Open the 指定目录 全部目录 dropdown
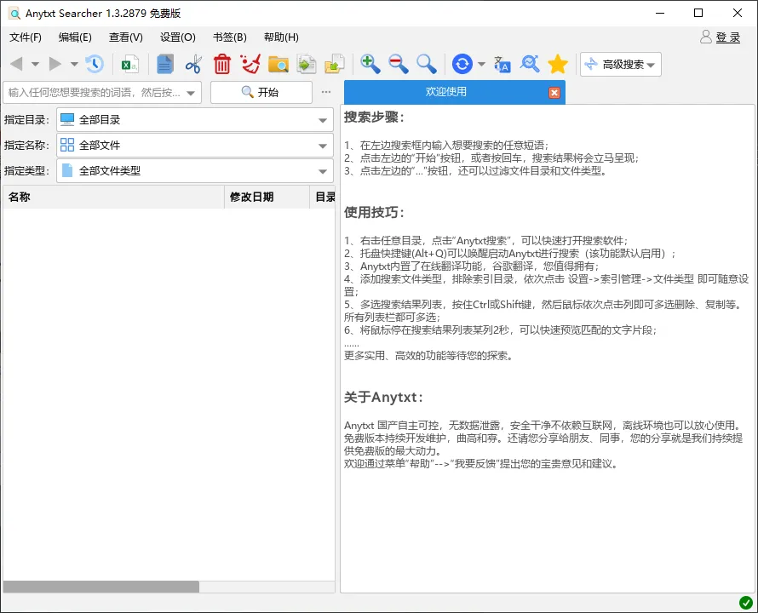Image resolution: width=758 pixels, height=613 pixels. (195, 120)
